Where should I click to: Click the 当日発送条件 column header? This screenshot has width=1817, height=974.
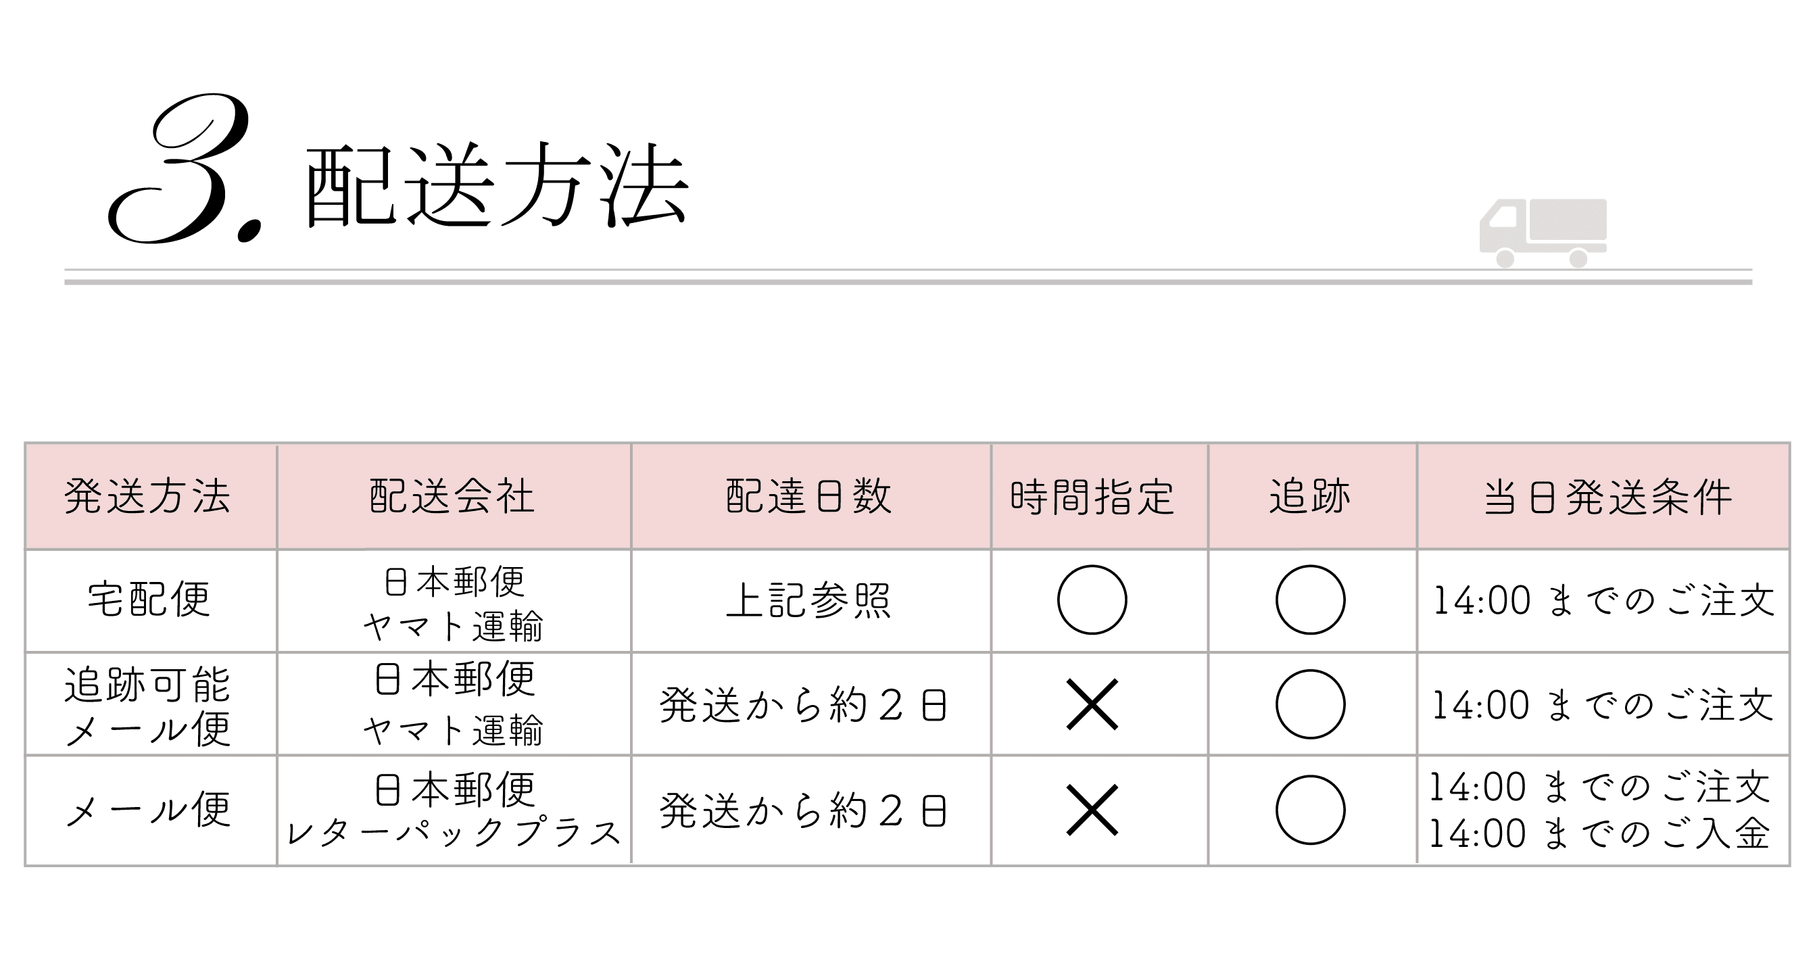[1608, 497]
